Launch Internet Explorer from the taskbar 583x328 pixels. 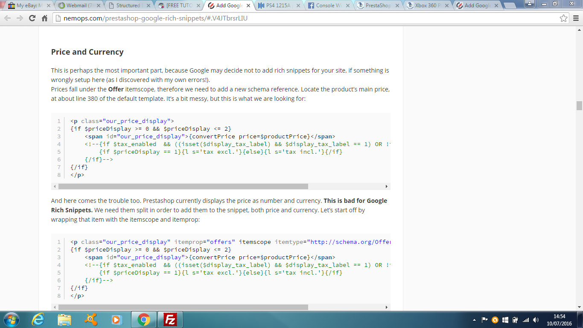38,319
